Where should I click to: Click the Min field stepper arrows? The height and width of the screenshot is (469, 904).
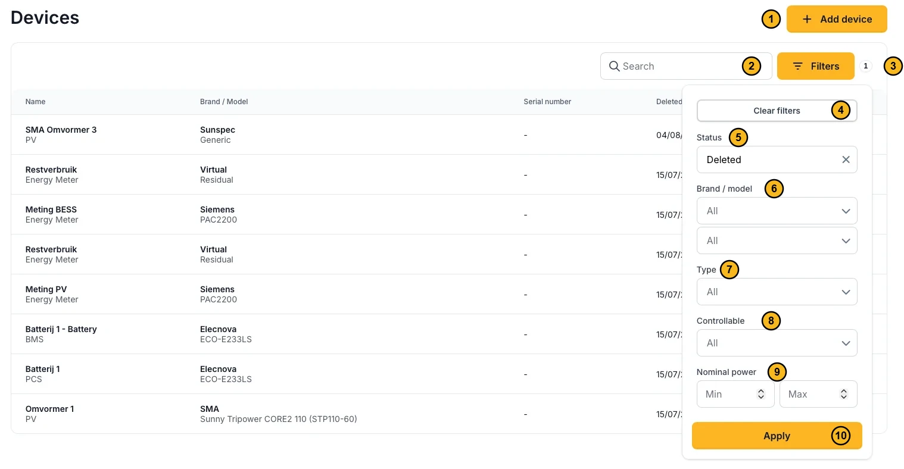[761, 394]
